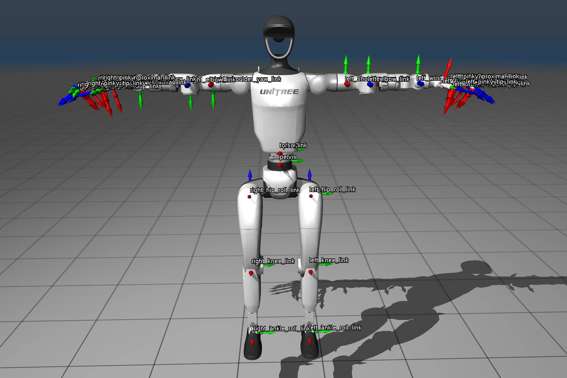The height and width of the screenshot is (378, 567).
Task: Select the right_knee_link label
Action: (273, 261)
